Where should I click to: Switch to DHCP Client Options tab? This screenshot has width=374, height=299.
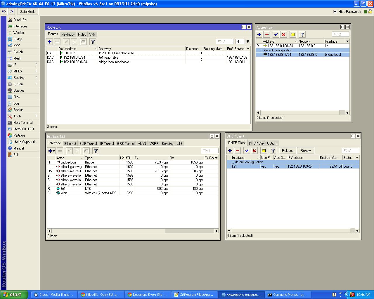[263, 143]
